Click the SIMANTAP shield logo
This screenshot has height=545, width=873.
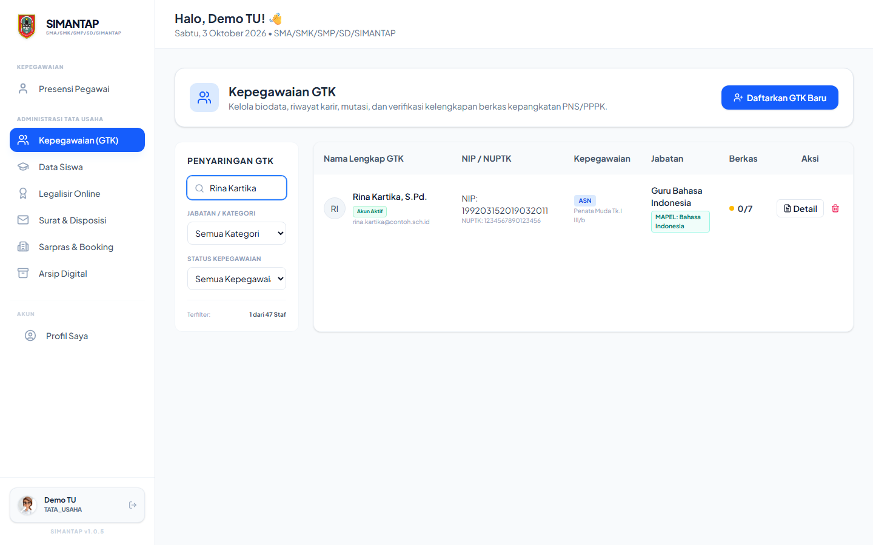tap(27, 27)
